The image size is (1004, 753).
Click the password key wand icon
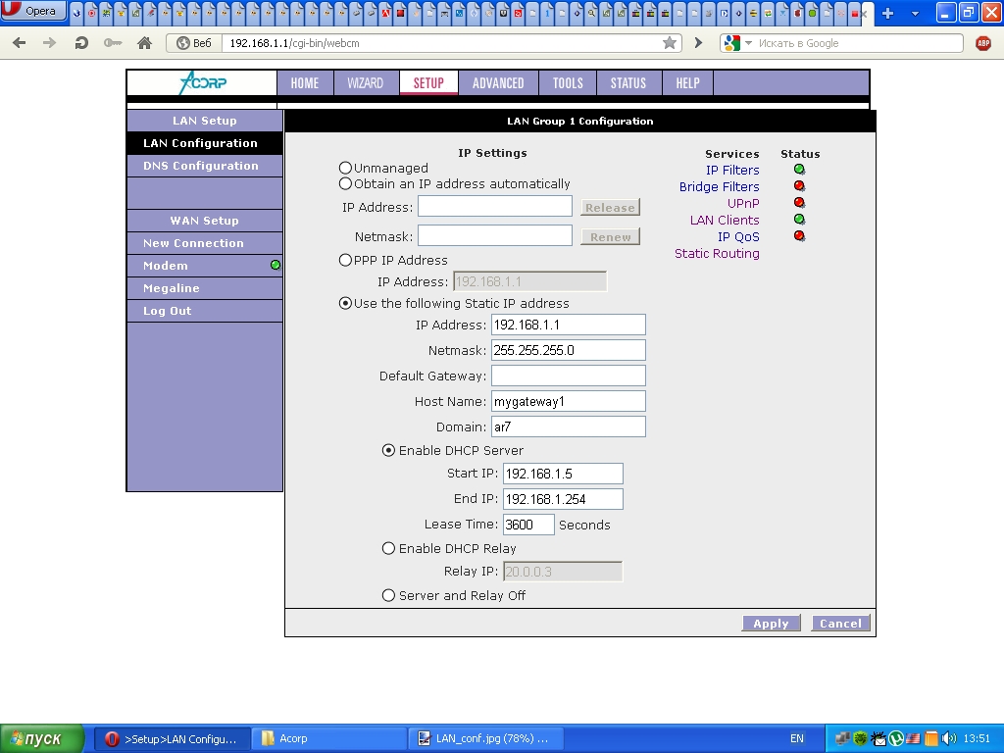pyautogui.click(x=112, y=43)
